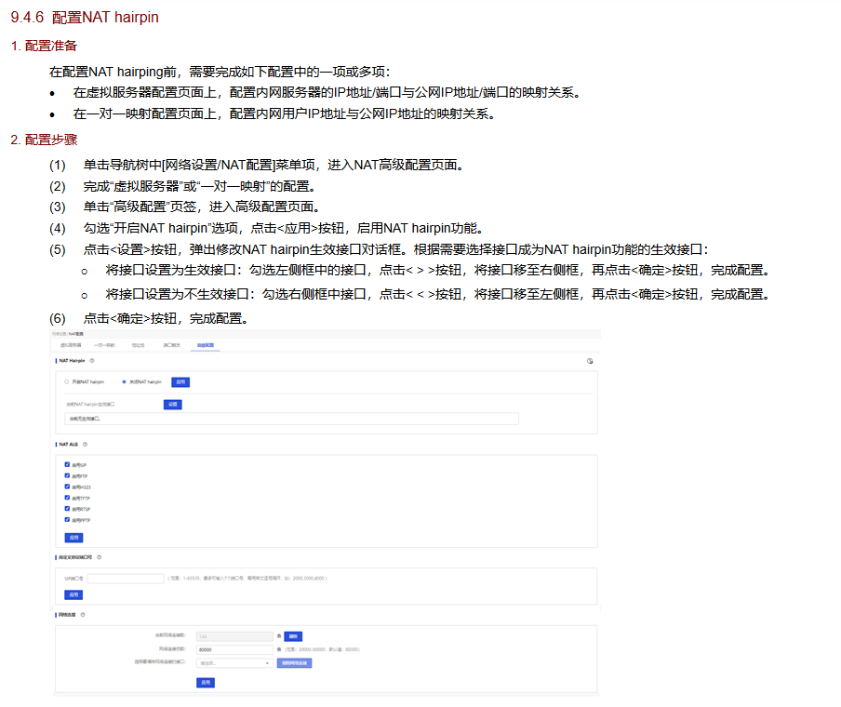Open help icon beside network connection heading

tap(83, 615)
